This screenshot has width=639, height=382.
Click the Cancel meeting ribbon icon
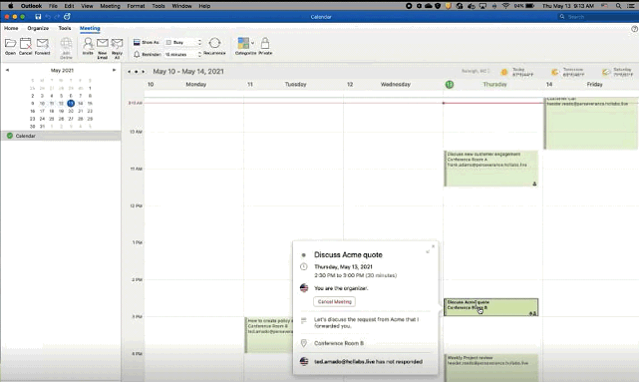pos(25,43)
